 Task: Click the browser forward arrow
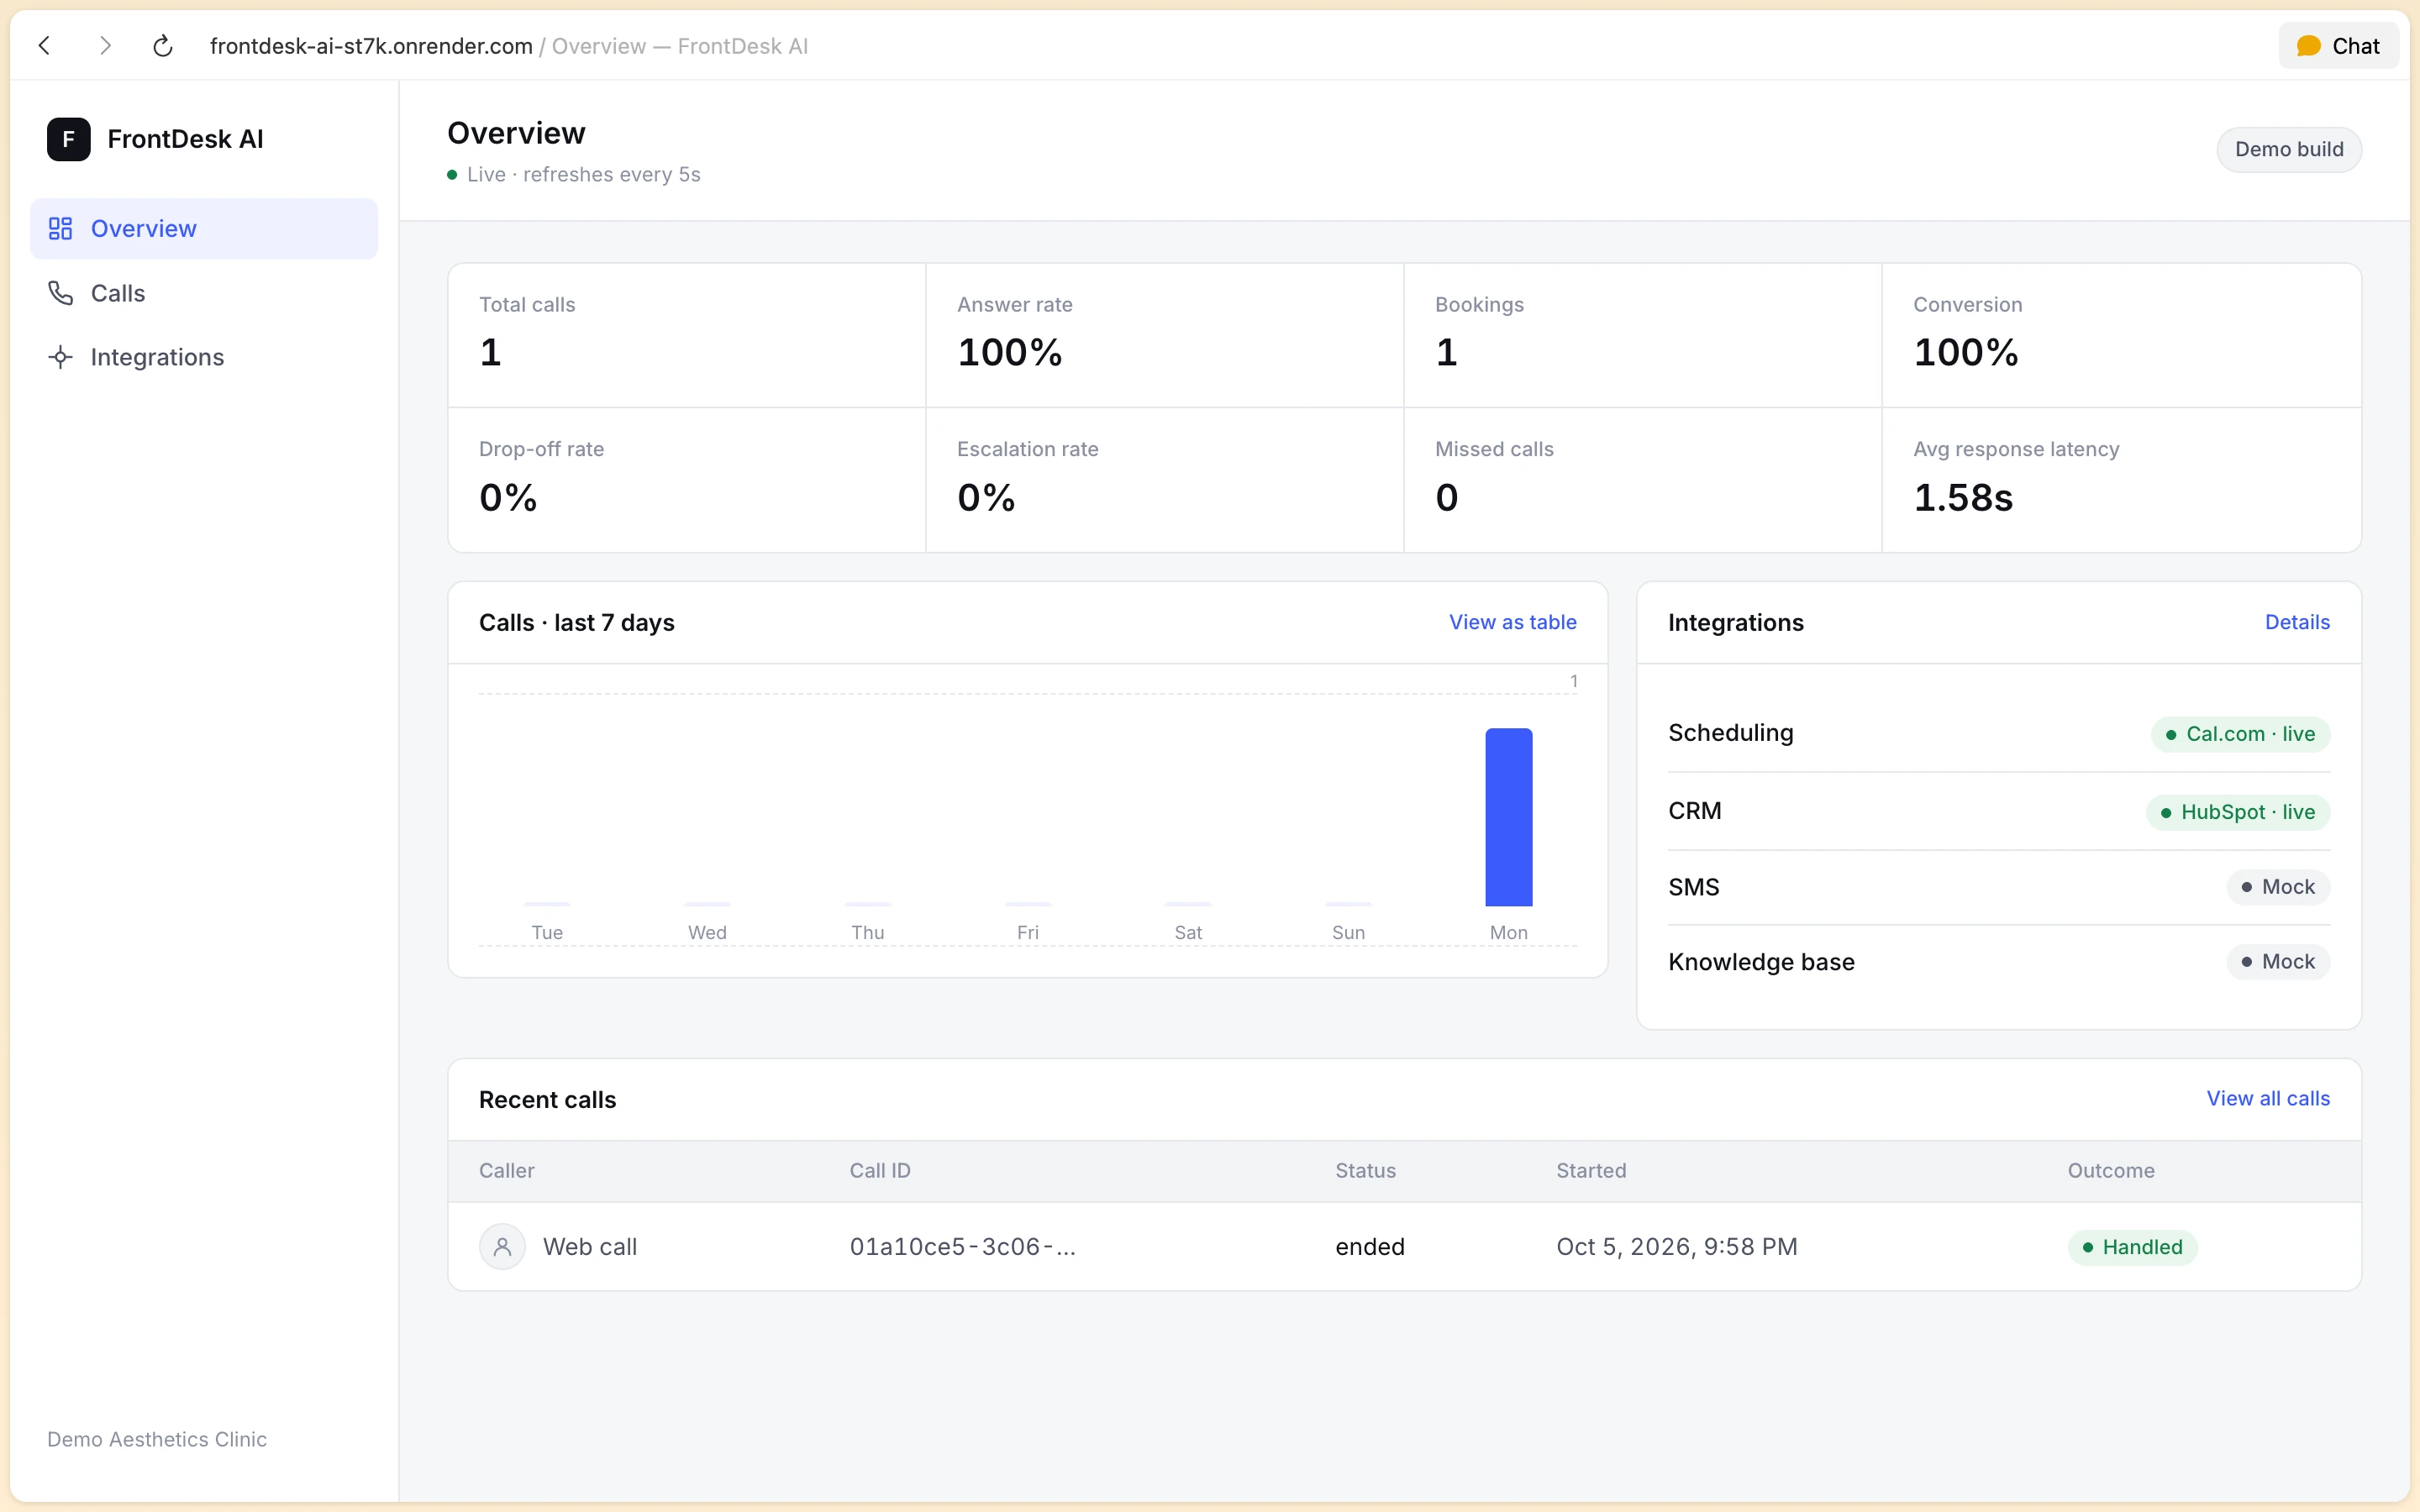coord(105,46)
